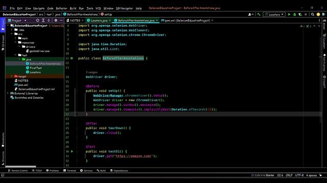
Task: Open the Problems tool window
Action: tap(53, 171)
